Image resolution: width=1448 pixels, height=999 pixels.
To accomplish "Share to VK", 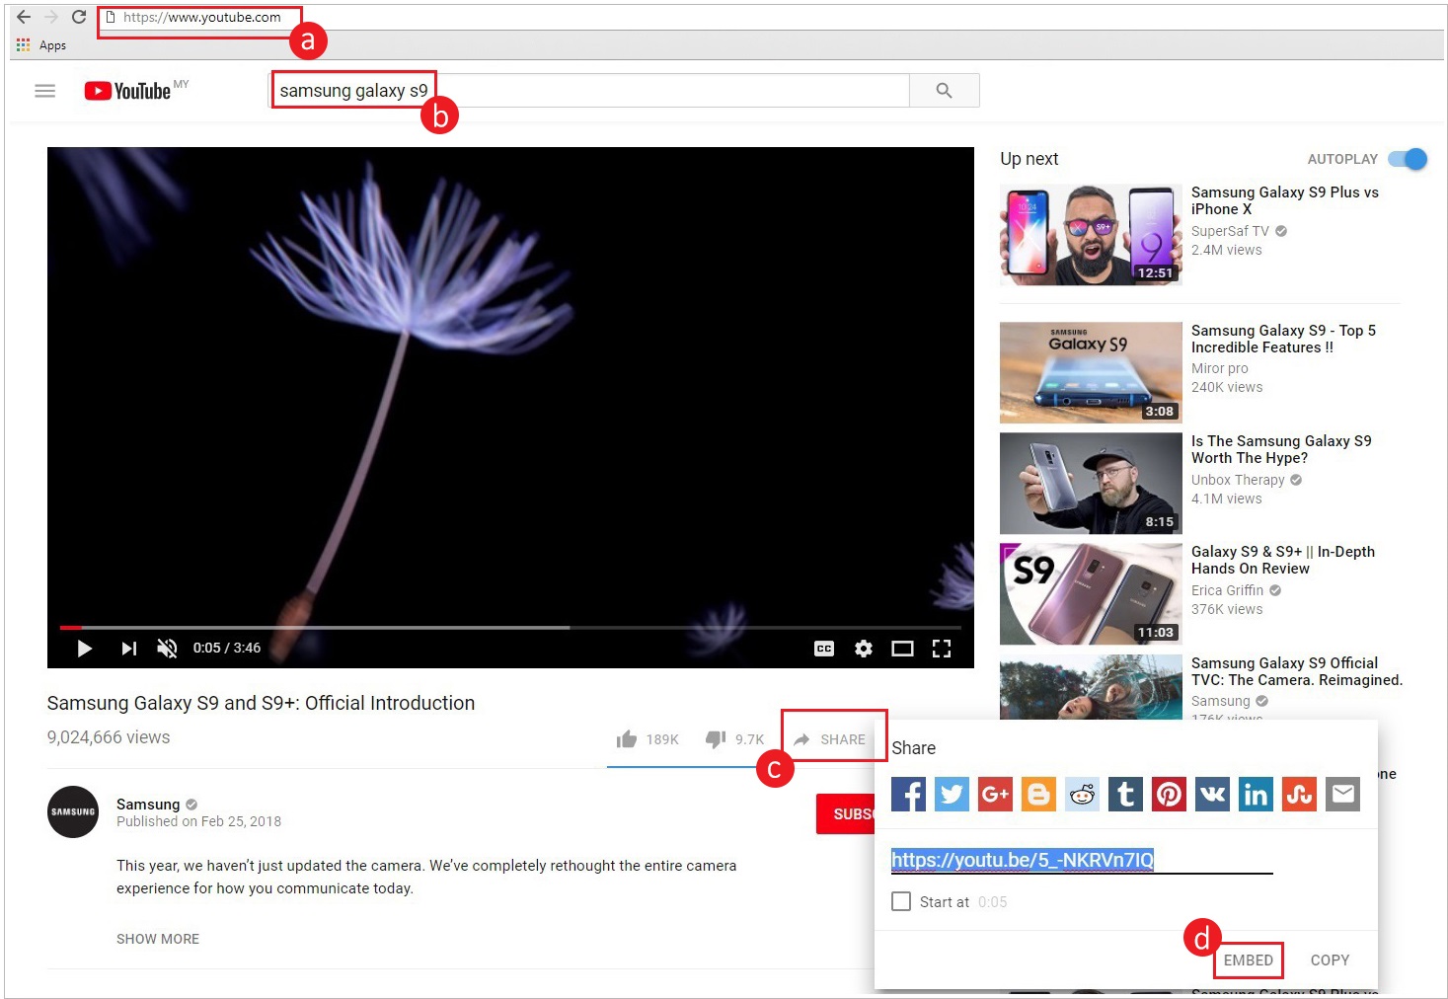I will pos(1212,794).
